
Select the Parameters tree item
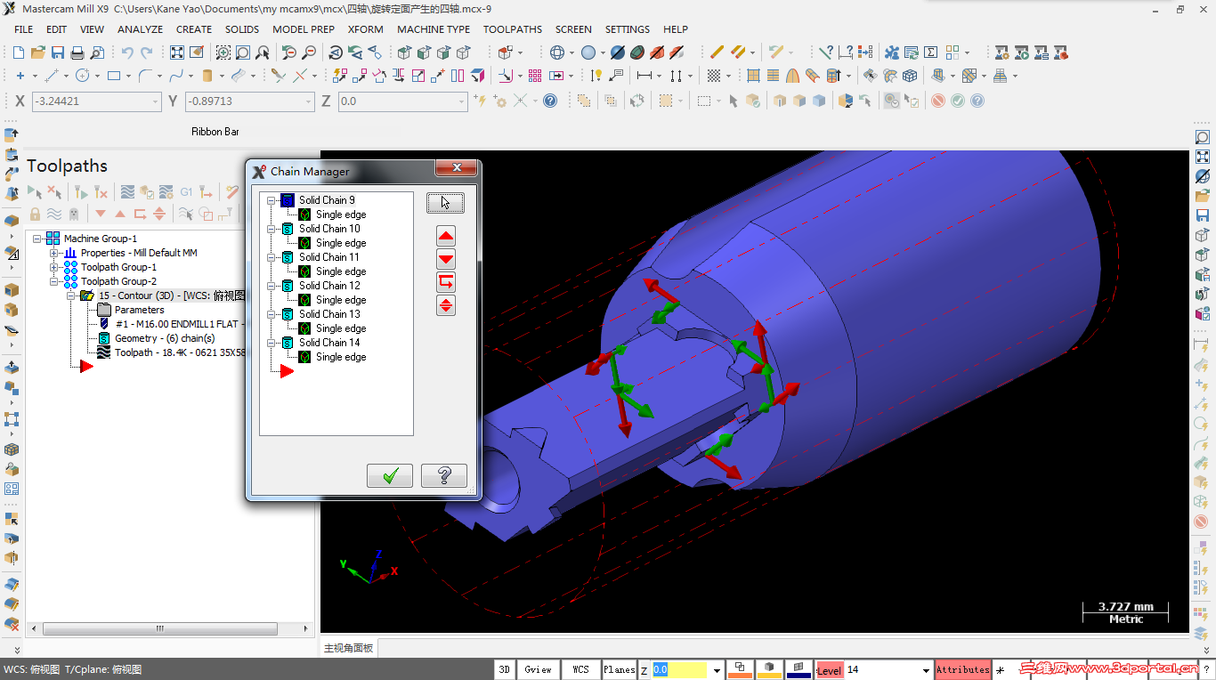click(x=139, y=310)
